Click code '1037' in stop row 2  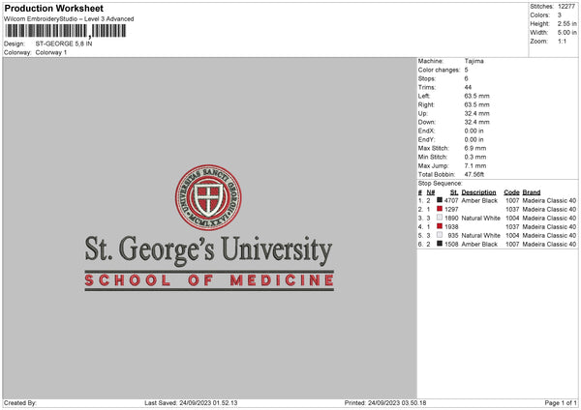[x=512, y=210]
